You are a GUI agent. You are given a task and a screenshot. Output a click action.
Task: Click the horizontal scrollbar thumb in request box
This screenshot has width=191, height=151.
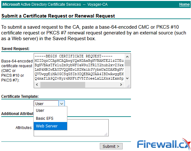63,85
